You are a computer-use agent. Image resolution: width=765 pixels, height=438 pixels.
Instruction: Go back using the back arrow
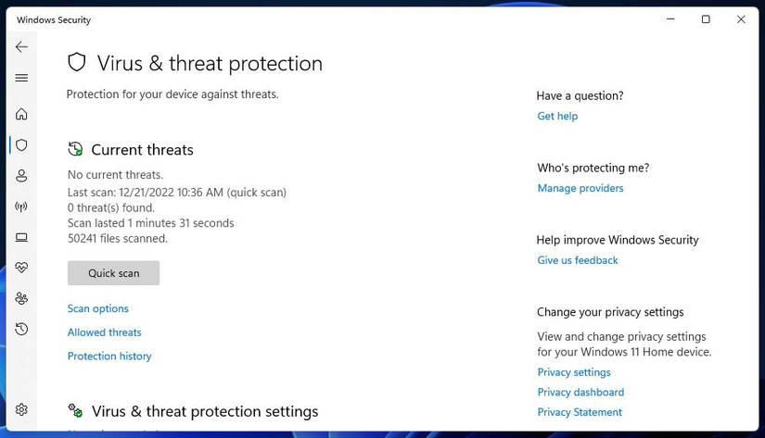[21, 47]
